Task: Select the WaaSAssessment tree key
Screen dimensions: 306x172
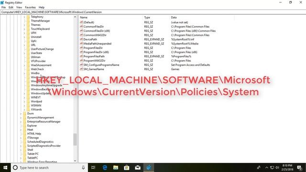Action: (x=41, y=65)
